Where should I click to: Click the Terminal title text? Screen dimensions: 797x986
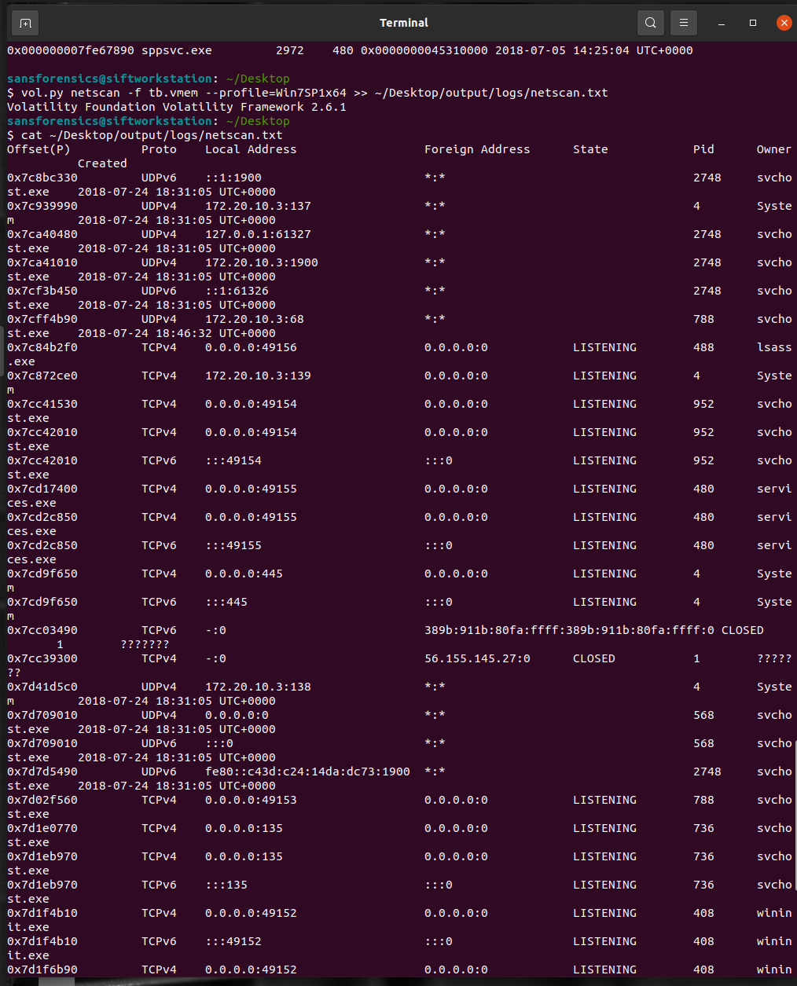pos(404,23)
